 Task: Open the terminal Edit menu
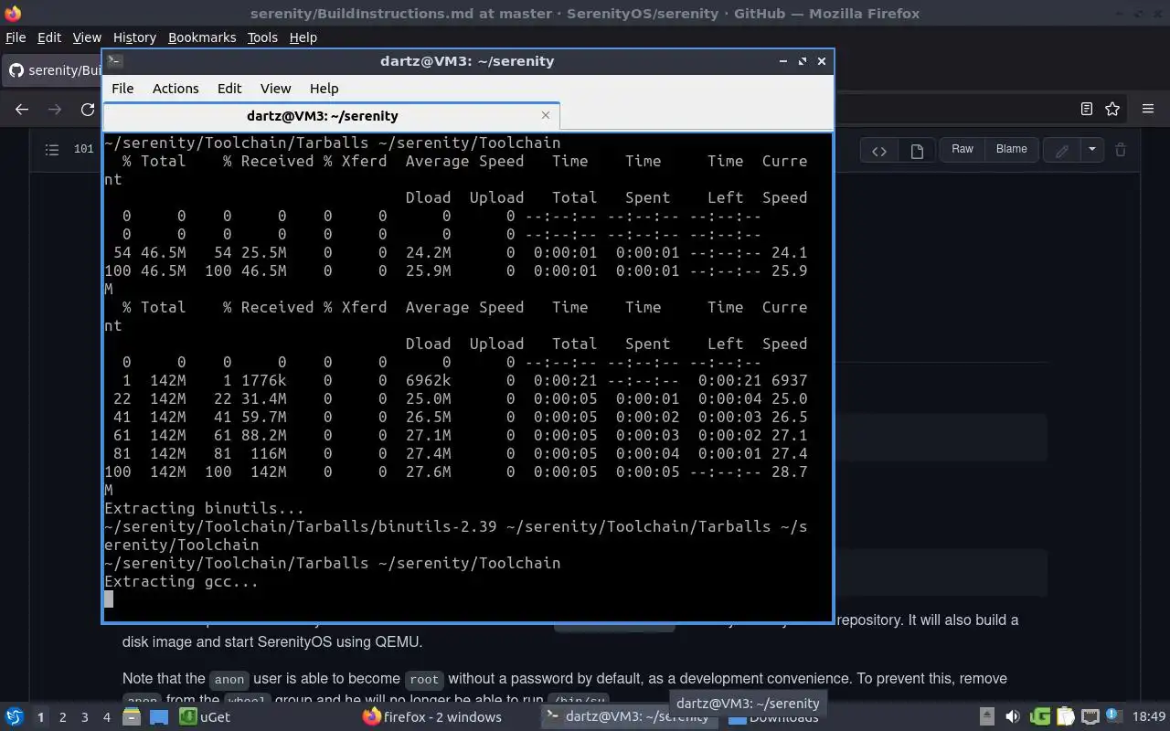click(x=229, y=89)
